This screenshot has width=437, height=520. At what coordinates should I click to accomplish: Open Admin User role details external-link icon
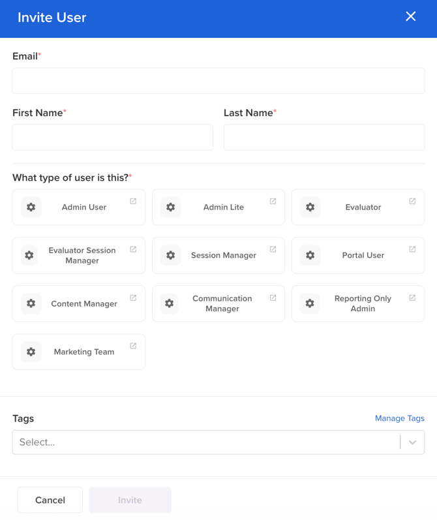click(x=133, y=201)
